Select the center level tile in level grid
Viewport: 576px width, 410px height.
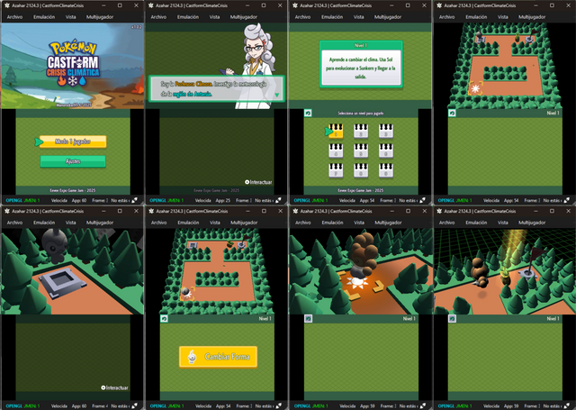[x=361, y=150]
